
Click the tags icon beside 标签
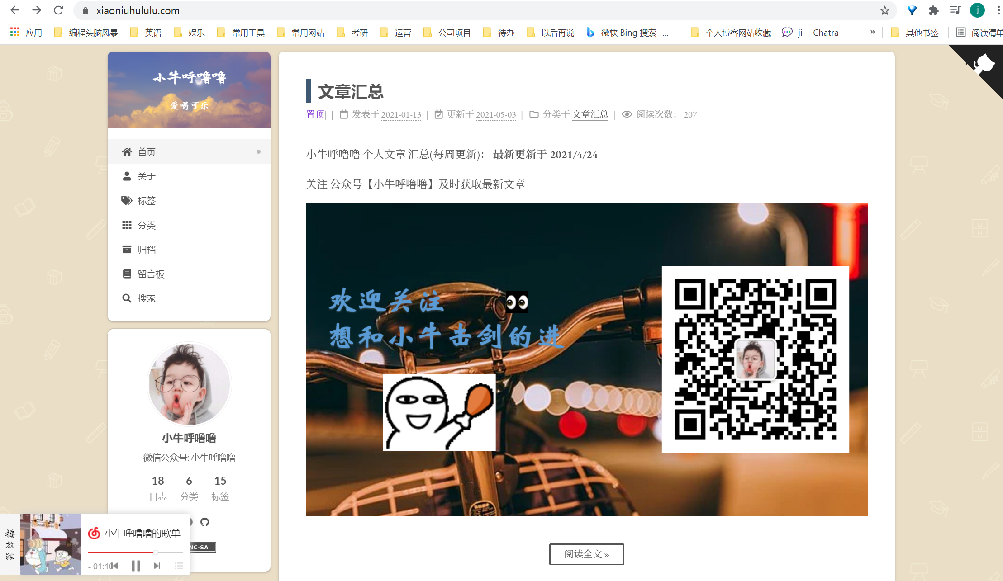click(127, 200)
